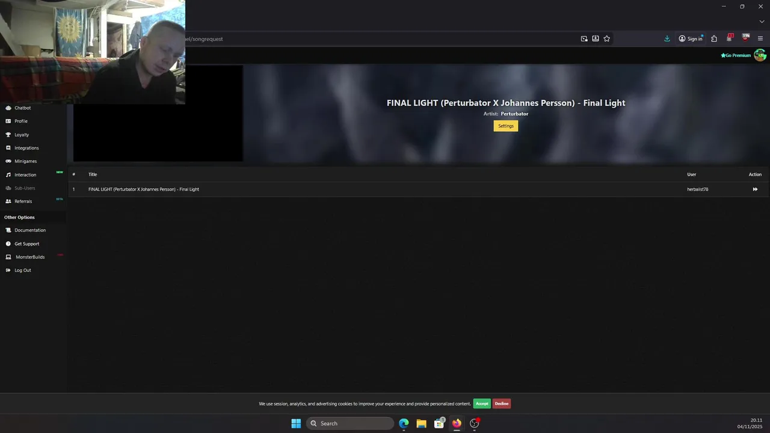
Task: Click the User column header
Action: [x=692, y=174]
